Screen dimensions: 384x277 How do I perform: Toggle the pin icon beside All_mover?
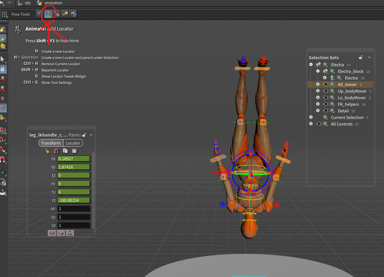point(325,84)
